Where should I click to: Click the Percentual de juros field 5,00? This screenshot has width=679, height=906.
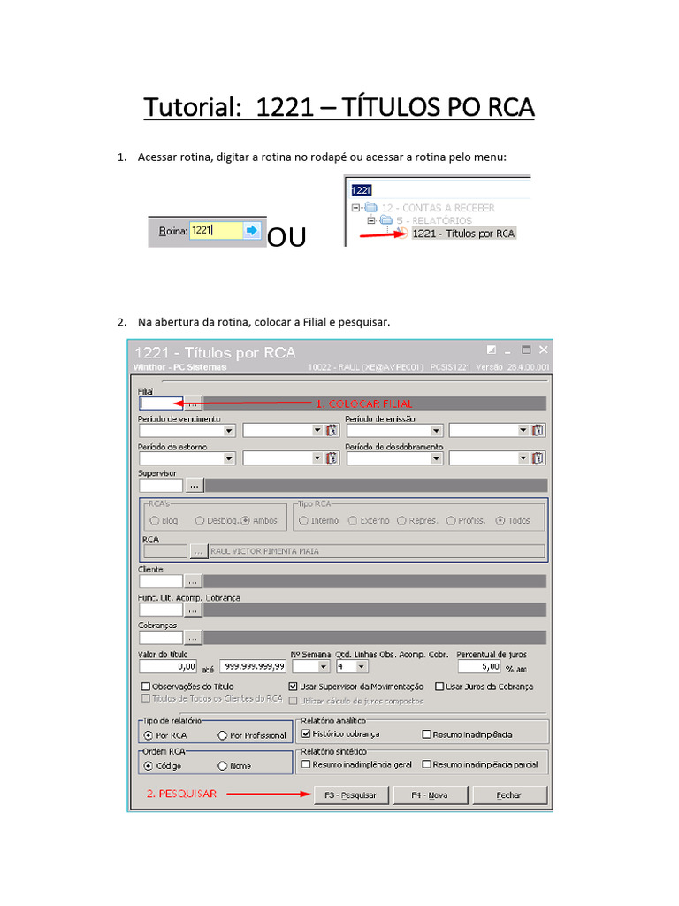pos(479,667)
